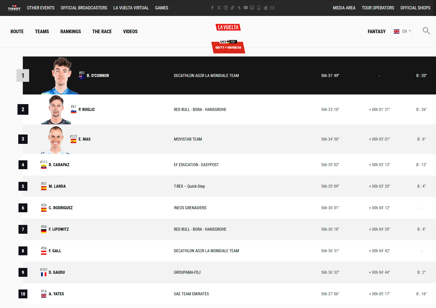
Task: Open the Strava social icon
Action: coord(239,8)
